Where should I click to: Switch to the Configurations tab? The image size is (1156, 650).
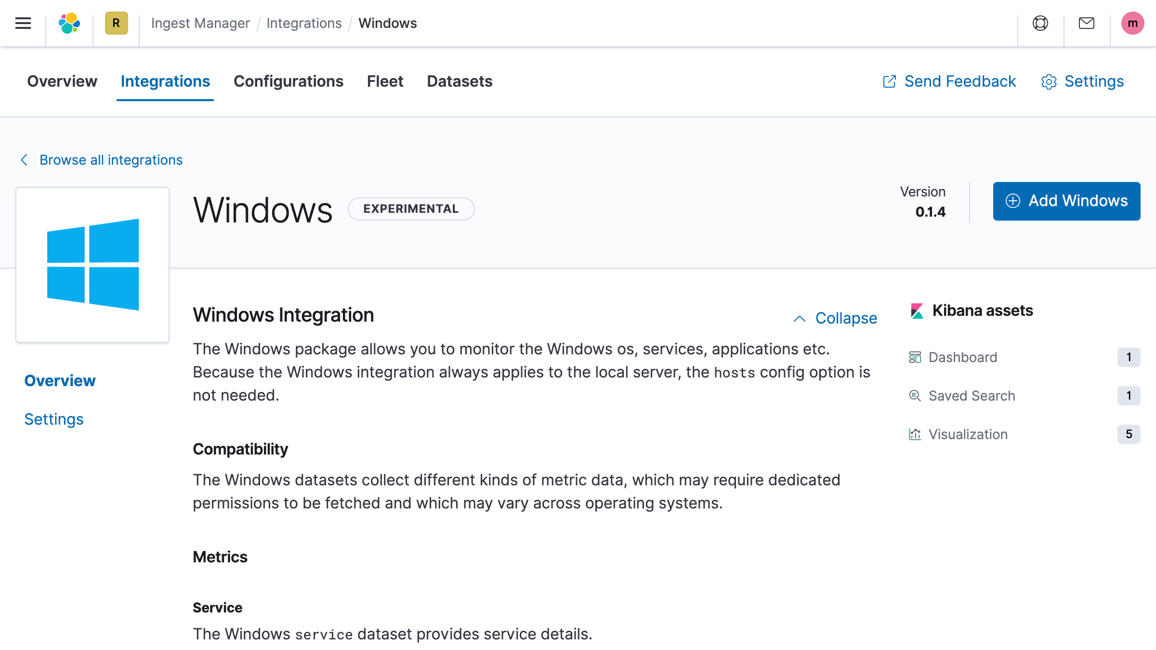click(x=288, y=80)
